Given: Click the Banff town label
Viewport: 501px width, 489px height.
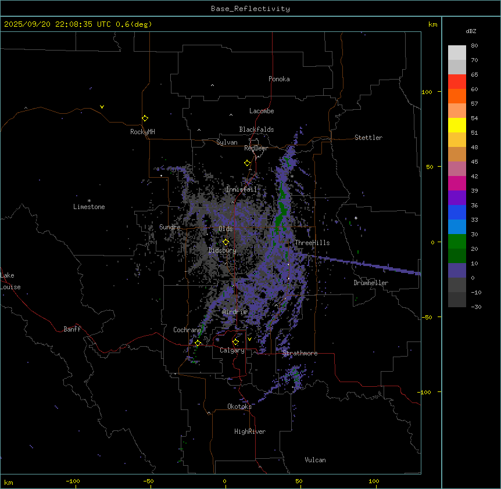Looking at the screenshot, I should (x=72, y=329).
